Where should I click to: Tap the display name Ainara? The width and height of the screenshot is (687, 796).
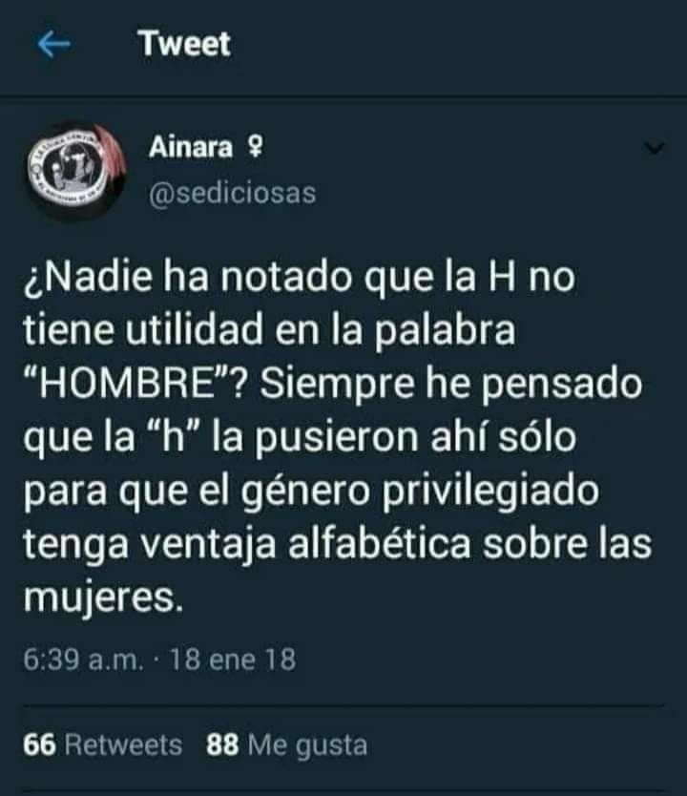[191, 147]
